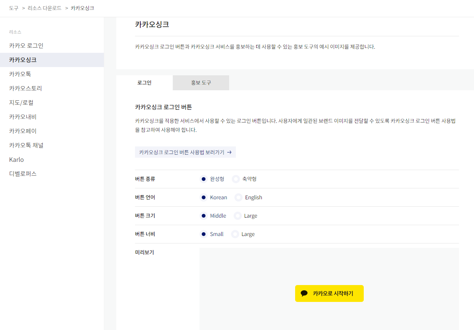Open 카카오스토리 in the sidebar
474x330 pixels.
52,88
